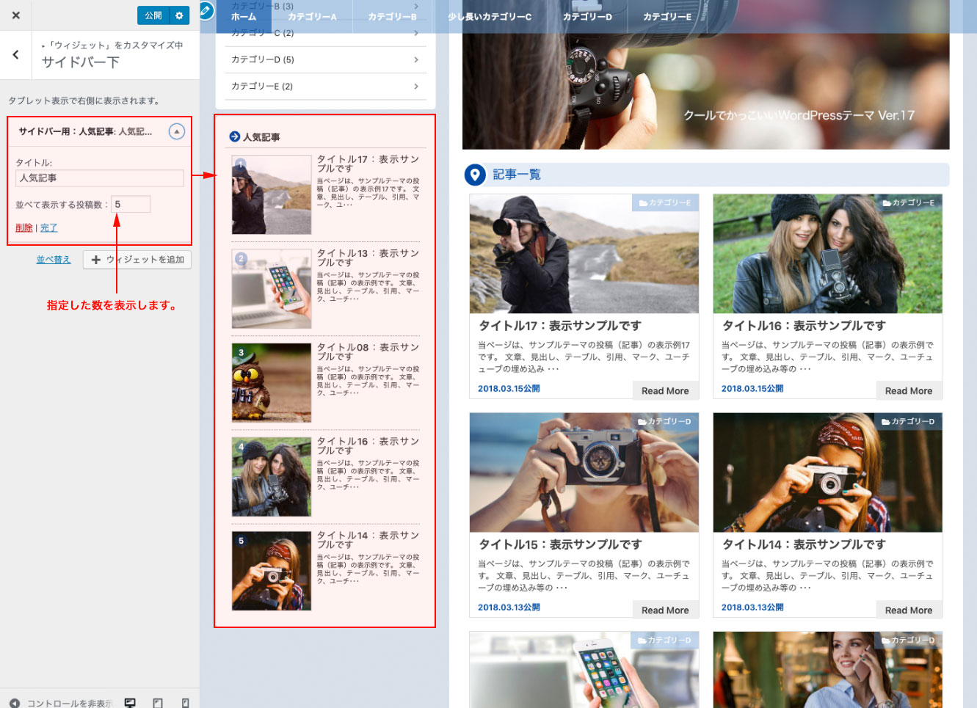Viewport: 977px width, 708px height.
Task: Close the customizer with the X icon
Action: pyautogui.click(x=16, y=15)
